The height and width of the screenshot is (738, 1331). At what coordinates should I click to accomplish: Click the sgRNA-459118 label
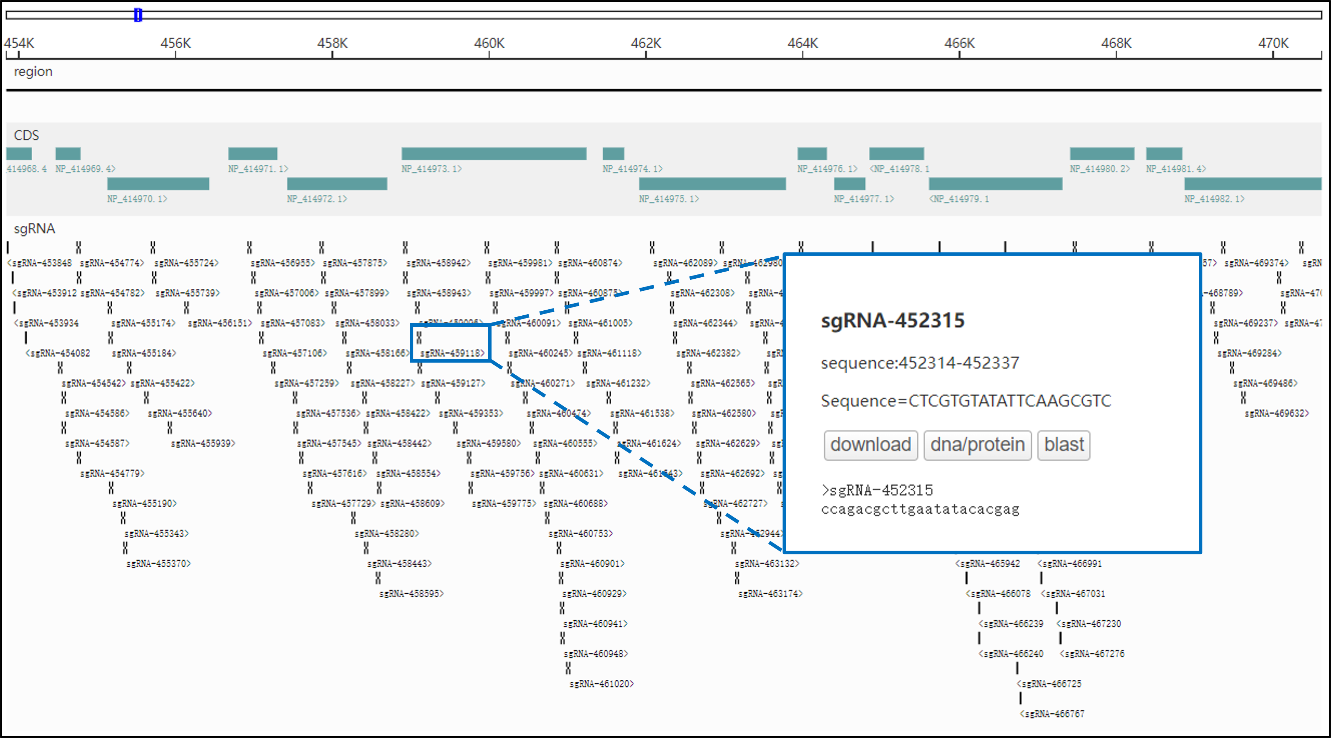click(453, 353)
